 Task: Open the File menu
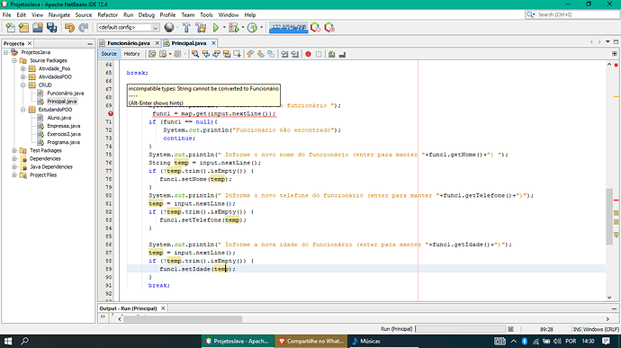[6, 14]
